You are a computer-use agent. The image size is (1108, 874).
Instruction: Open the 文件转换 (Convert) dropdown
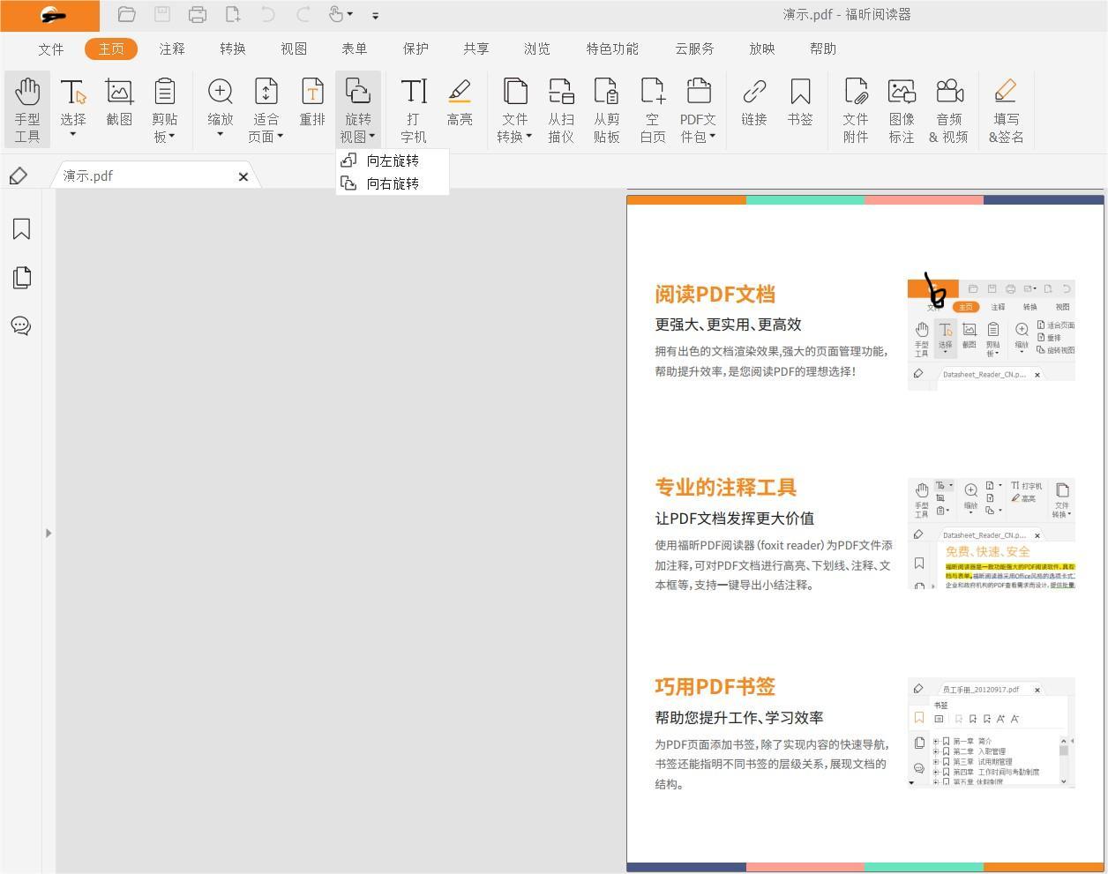click(514, 108)
